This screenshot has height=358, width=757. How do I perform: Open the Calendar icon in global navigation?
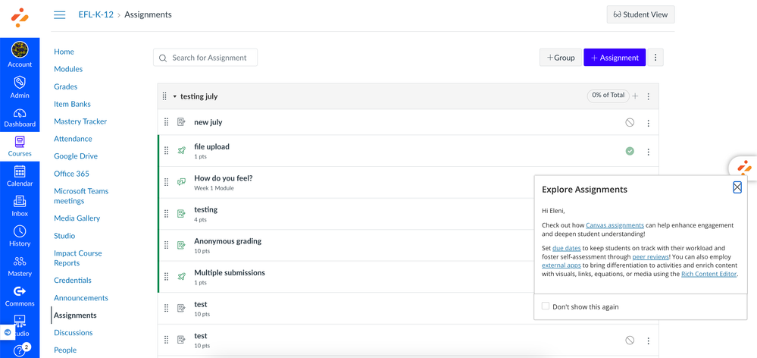tap(20, 172)
